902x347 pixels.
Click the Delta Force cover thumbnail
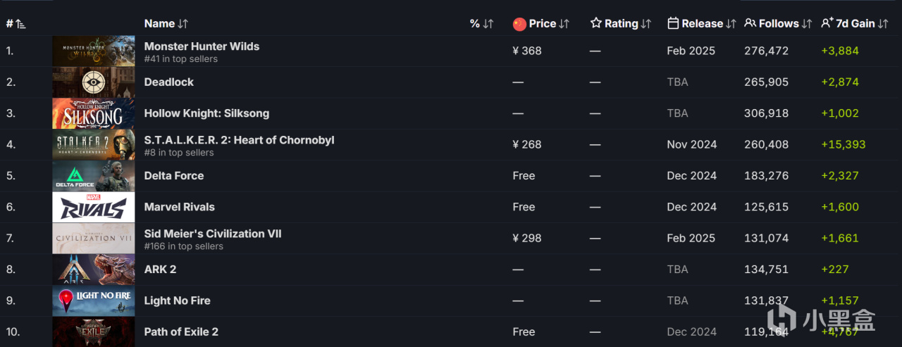(93, 176)
